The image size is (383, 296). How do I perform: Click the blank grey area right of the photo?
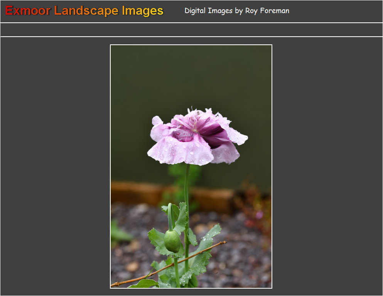pos(327,166)
